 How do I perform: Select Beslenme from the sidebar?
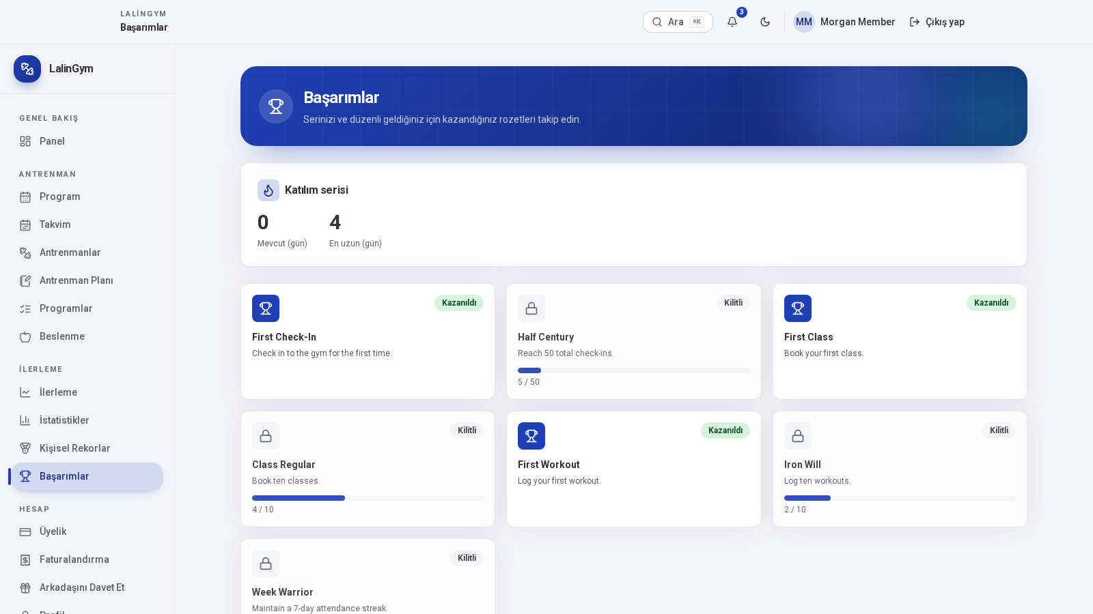(87, 336)
